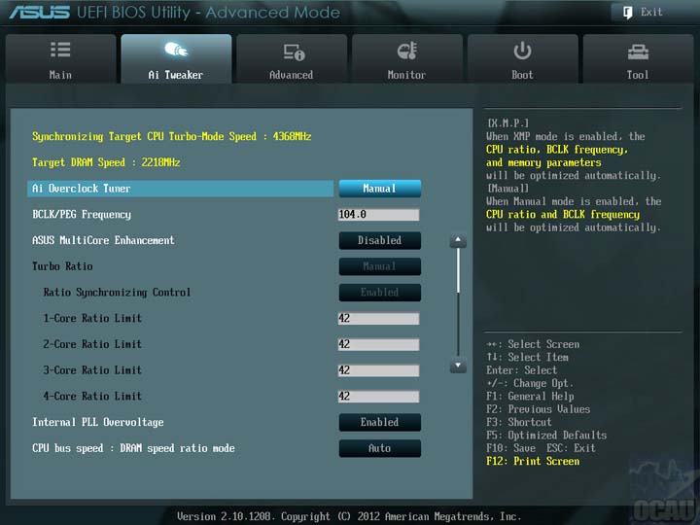The height and width of the screenshot is (525, 700).
Task: Click the 4-Core Ratio Limit label
Action: 92,396
